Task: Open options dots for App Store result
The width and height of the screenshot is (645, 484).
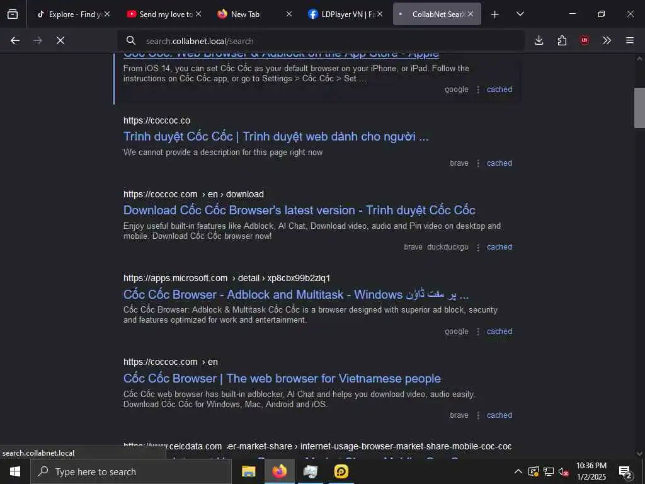Action: point(478,89)
